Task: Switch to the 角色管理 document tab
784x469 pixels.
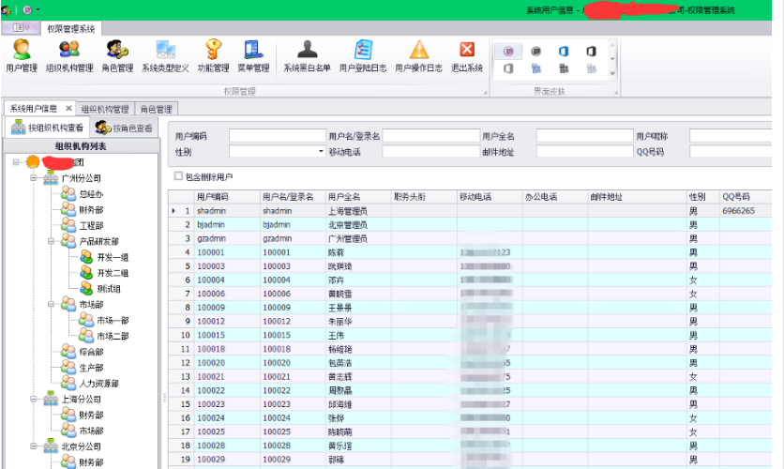Action: click(156, 109)
